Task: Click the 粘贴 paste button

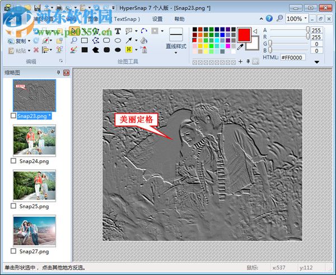Action: (17, 50)
